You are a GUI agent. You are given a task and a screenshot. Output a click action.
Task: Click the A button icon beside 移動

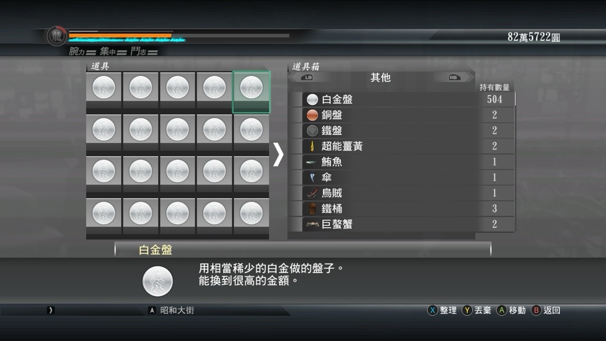501,310
